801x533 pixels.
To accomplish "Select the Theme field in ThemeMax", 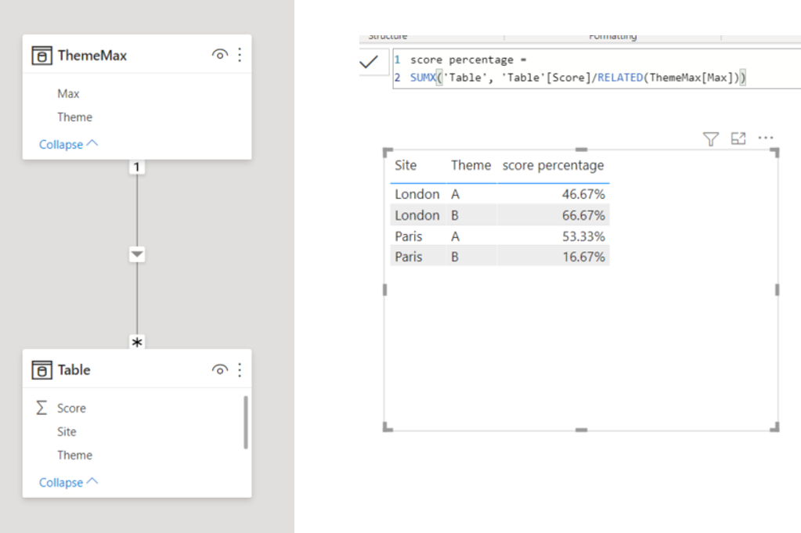I will click(74, 117).
